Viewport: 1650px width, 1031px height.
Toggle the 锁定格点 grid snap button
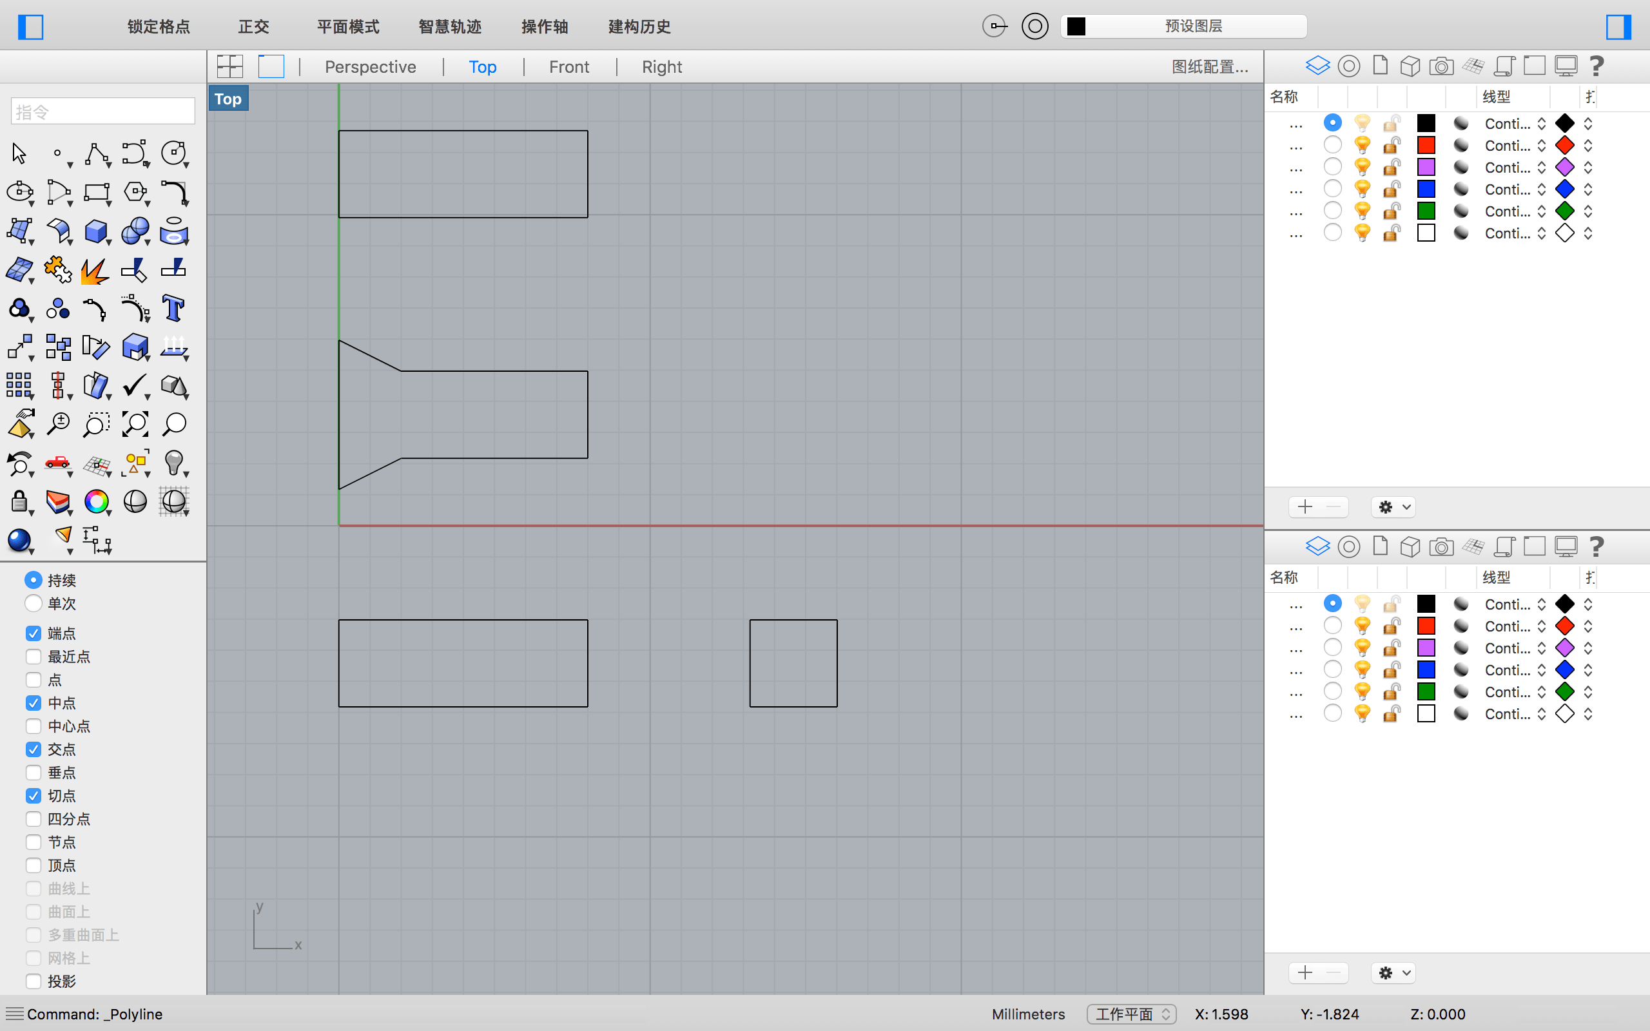(158, 26)
